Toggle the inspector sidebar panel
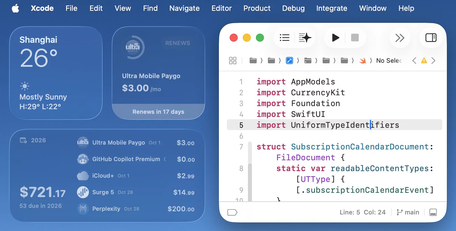Screen dimensions: 456x231 point(431,38)
